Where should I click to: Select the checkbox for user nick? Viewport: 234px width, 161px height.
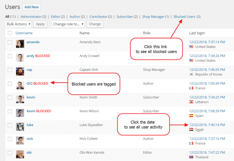tap(10, 139)
